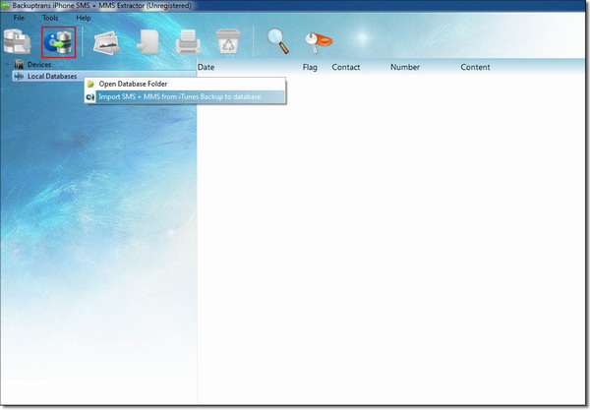Click the export to file toolbar icon

[x=147, y=41]
